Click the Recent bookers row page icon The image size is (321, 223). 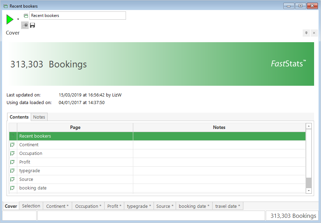click(x=13, y=136)
